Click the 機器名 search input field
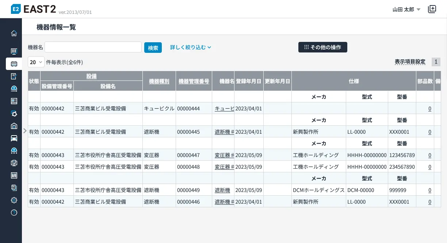Viewport: 447px width, 243px height. (x=93, y=47)
